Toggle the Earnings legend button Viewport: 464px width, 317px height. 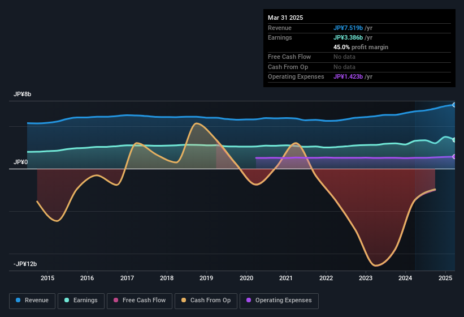coord(81,301)
